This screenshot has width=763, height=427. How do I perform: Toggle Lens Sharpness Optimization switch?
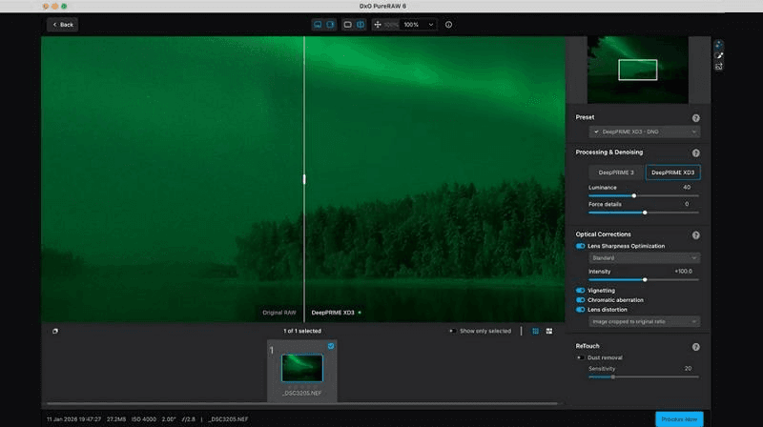click(580, 246)
